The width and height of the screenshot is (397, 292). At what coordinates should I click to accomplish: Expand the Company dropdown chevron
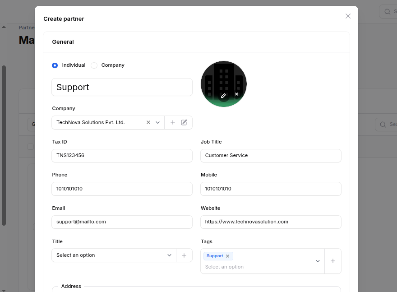(x=158, y=123)
